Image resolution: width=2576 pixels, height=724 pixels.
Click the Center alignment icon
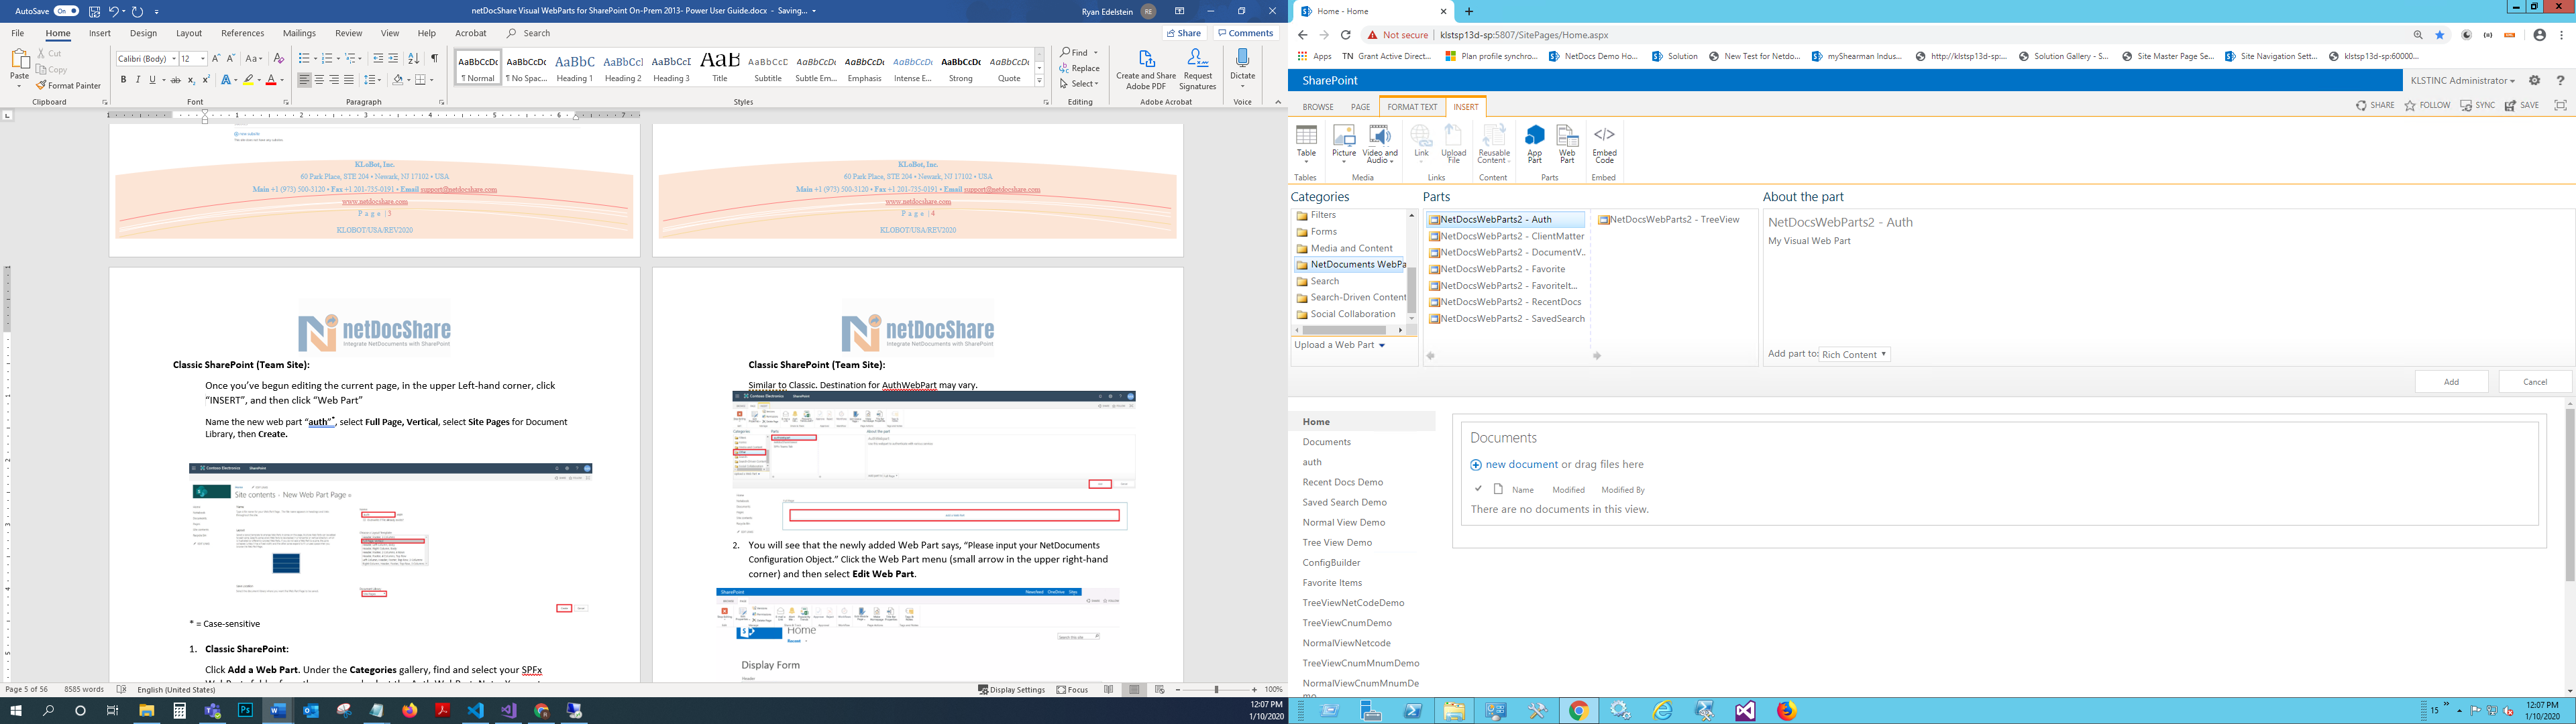(319, 80)
